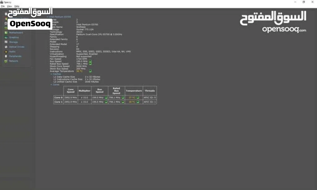Click the 'APIC ID: 0' cell
The image size is (317, 190).
150,97
